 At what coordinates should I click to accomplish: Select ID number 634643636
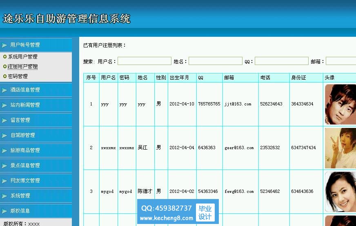pos(302,191)
